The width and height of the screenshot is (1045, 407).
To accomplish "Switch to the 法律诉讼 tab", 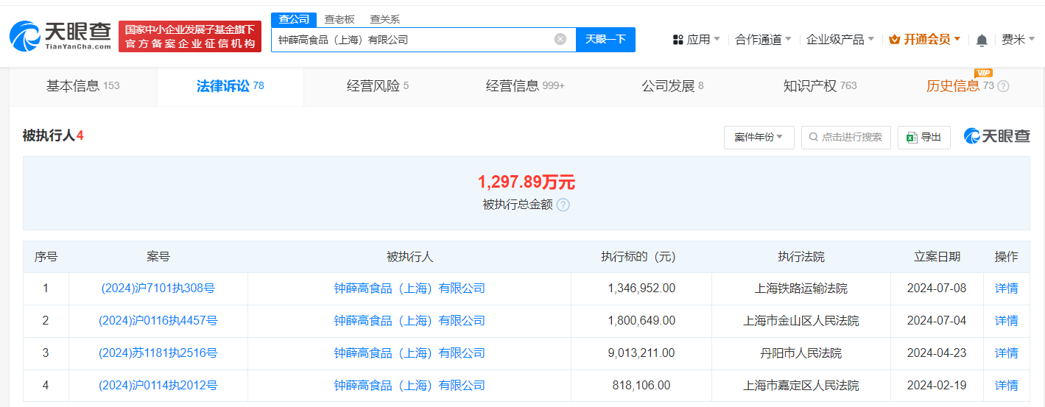I will (231, 86).
